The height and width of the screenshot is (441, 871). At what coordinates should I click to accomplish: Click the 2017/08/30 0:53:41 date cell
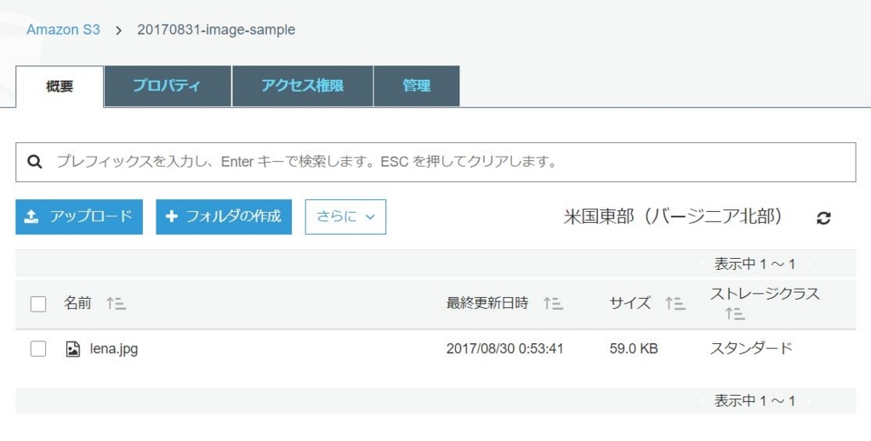[x=505, y=349]
